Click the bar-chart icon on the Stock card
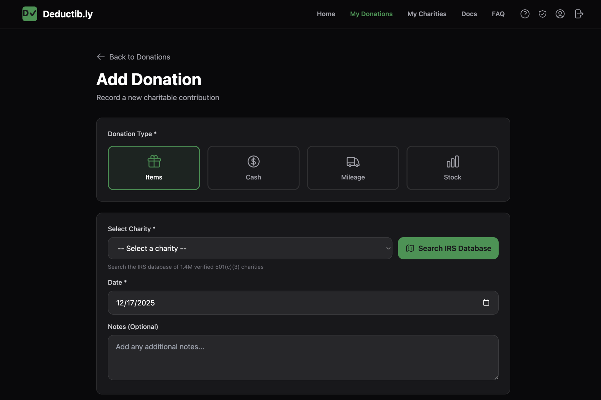Image resolution: width=601 pixels, height=400 pixels. pyautogui.click(x=452, y=162)
